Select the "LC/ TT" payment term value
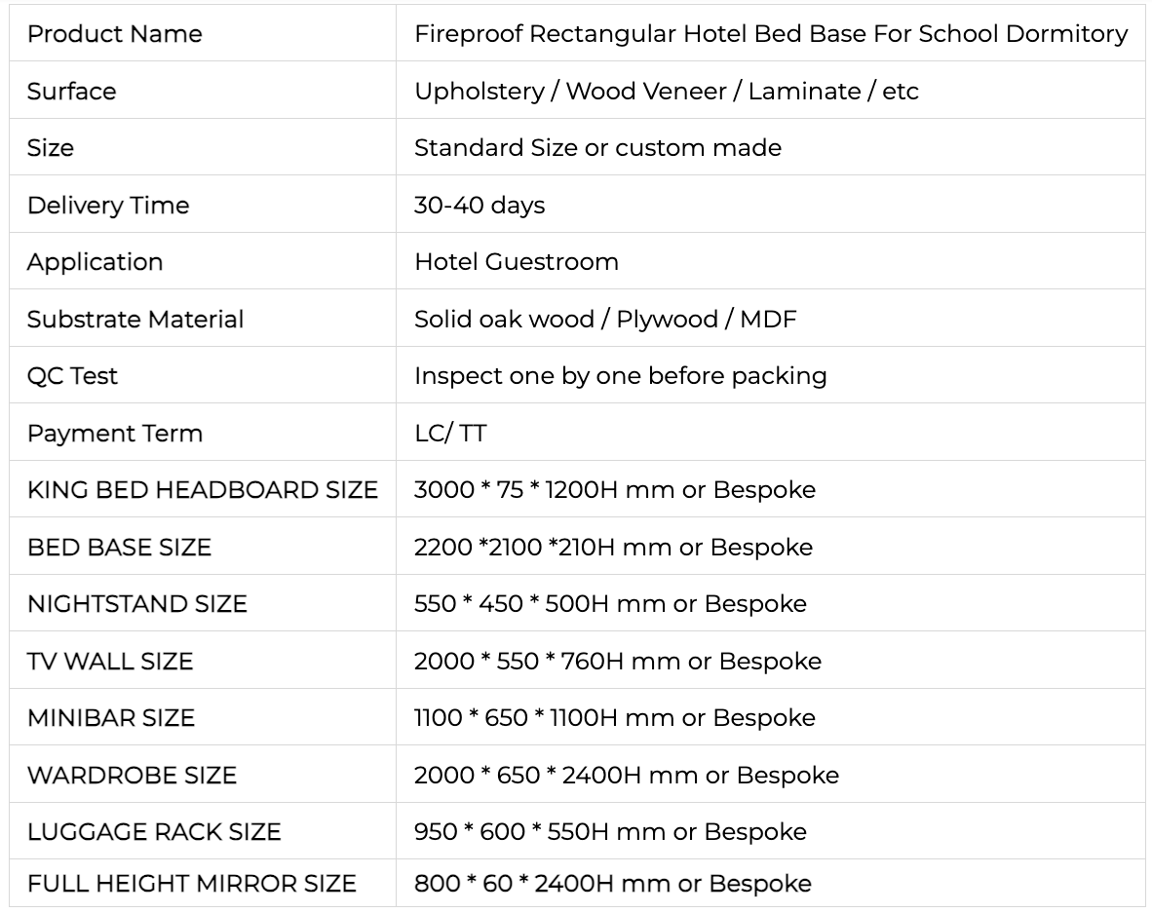The height and width of the screenshot is (913, 1152). (x=450, y=434)
